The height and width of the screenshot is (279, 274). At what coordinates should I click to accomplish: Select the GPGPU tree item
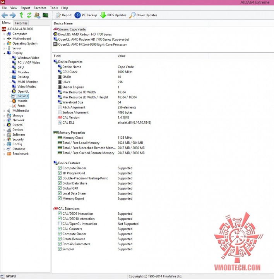coord(22,96)
